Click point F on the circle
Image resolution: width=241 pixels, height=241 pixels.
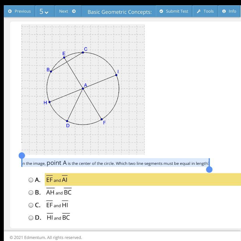[x=102, y=119]
